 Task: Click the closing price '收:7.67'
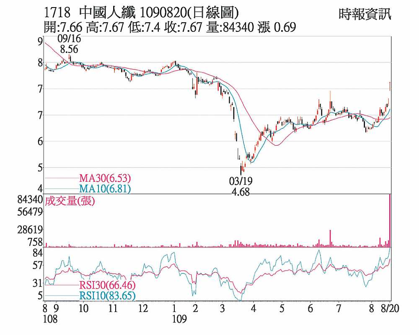[183, 27]
